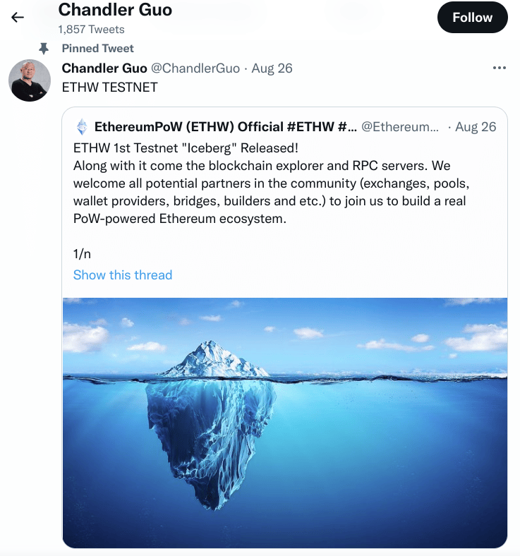Follow Chandler Guo
Image resolution: width=520 pixels, height=556 pixels.
point(472,18)
